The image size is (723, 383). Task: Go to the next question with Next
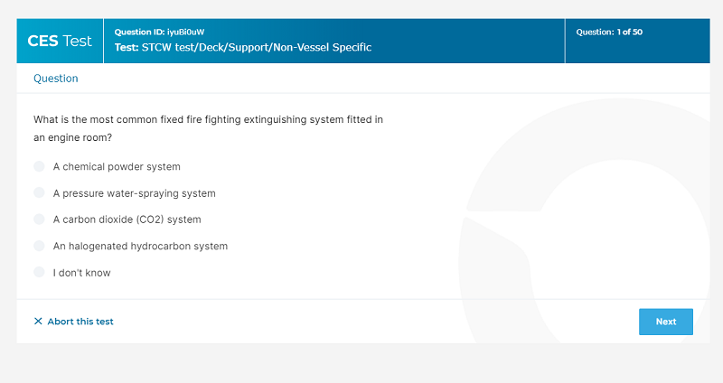666,322
